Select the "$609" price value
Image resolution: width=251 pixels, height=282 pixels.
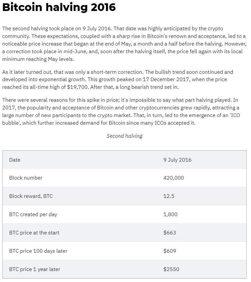[170, 251]
